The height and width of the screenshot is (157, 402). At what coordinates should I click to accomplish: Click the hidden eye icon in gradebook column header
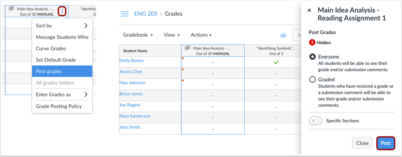coord(188,48)
